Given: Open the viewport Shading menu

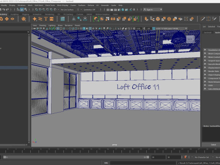Looking at the screenshot, I should tap(43, 26).
